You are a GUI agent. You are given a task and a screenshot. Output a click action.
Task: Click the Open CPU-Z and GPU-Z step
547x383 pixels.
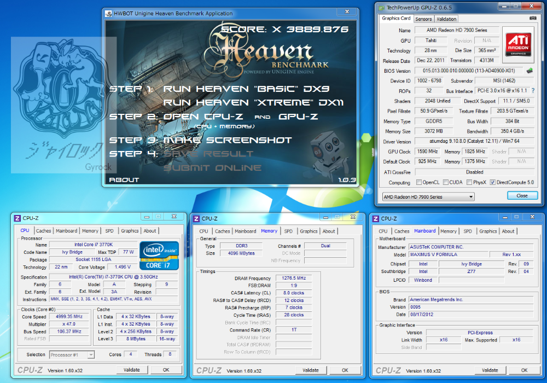coord(241,117)
